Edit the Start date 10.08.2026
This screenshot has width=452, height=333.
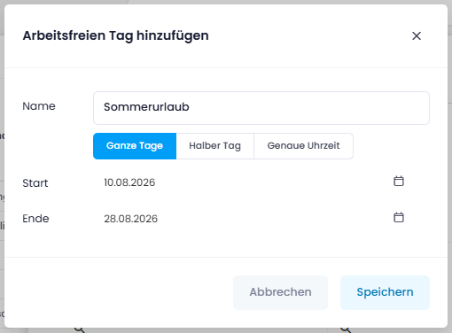[x=129, y=182]
